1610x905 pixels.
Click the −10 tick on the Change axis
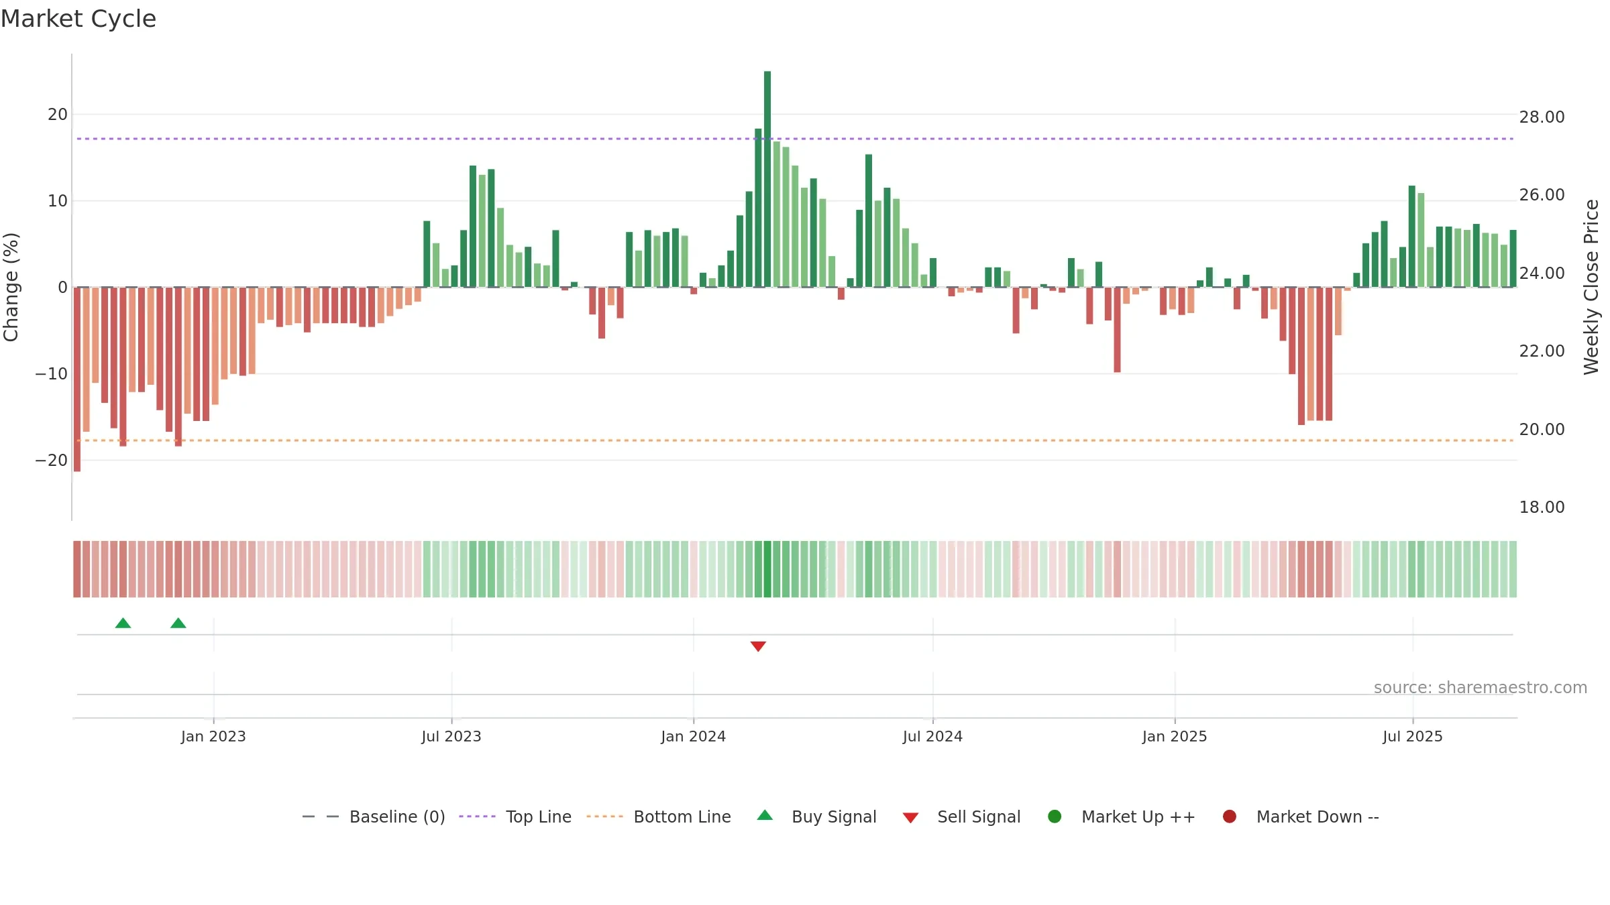(52, 374)
